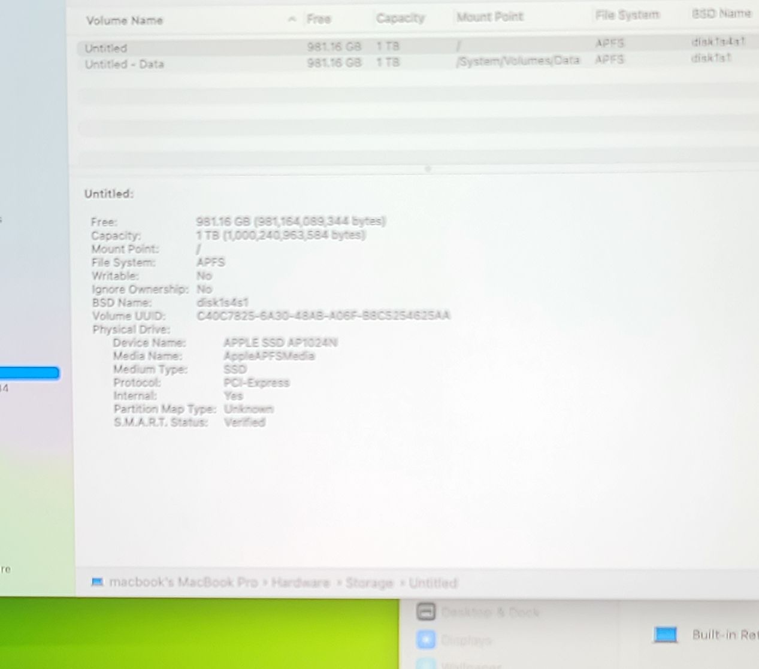
Task: Click the Volume UUID value text
Action: pyautogui.click(x=323, y=316)
